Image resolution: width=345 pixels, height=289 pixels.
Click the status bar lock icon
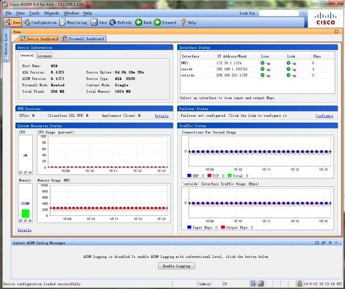299,283
